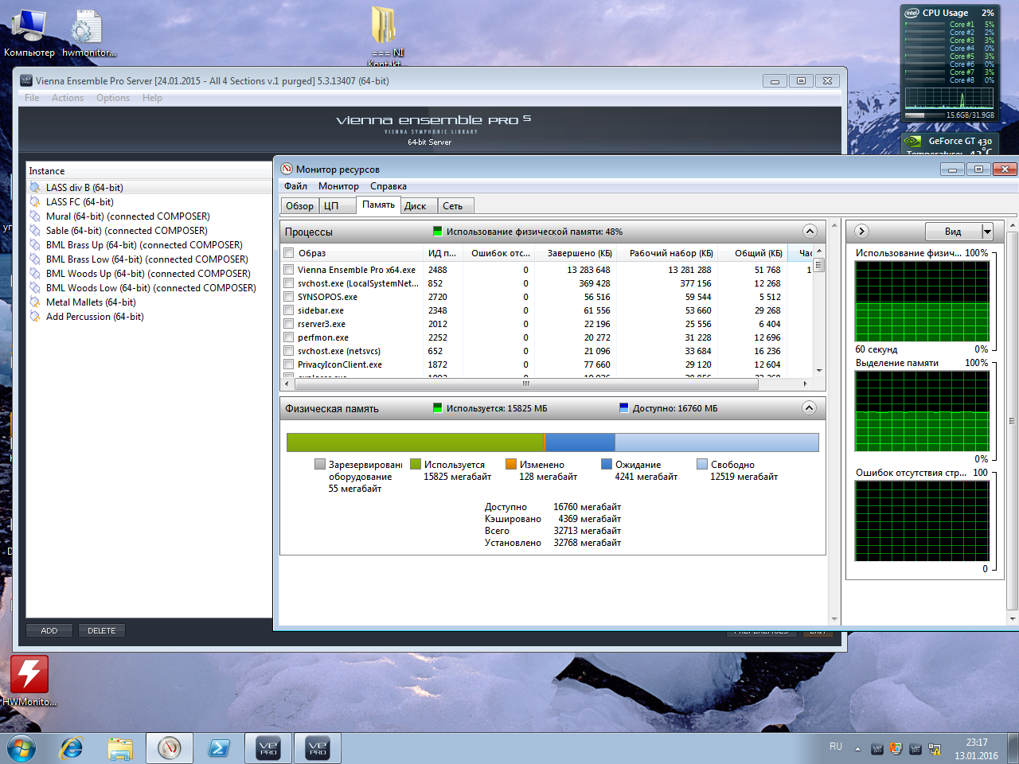Viewport: 1019px width, 764px height.
Task: Open the Вид dropdown arrow
Action: click(x=988, y=232)
